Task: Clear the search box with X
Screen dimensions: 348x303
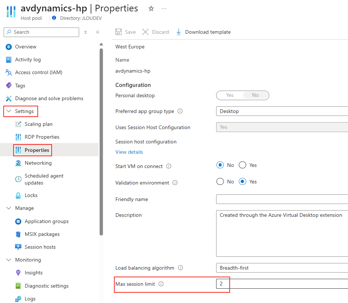Action: tap(85, 32)
